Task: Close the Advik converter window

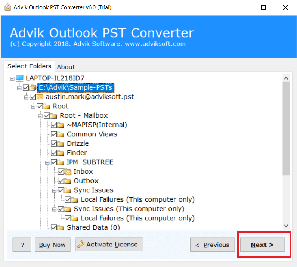Action: 285,7
